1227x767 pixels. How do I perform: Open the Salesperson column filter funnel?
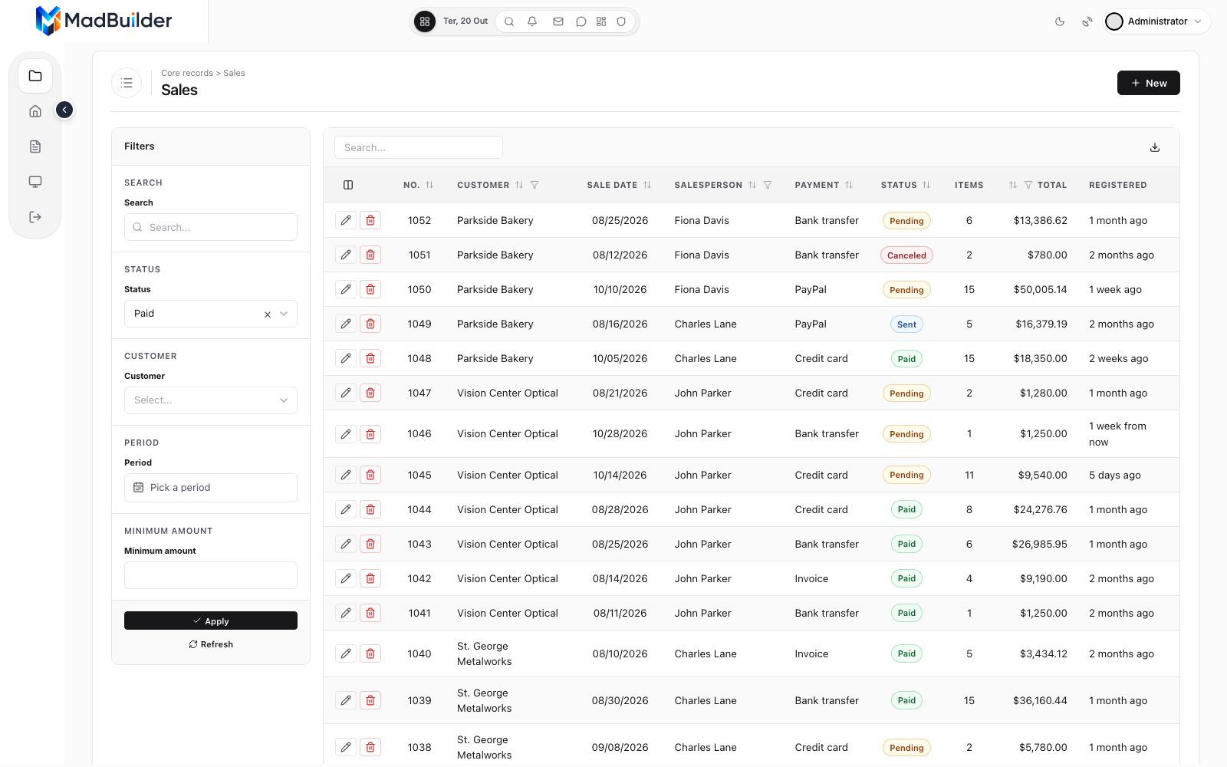point(768,185)
